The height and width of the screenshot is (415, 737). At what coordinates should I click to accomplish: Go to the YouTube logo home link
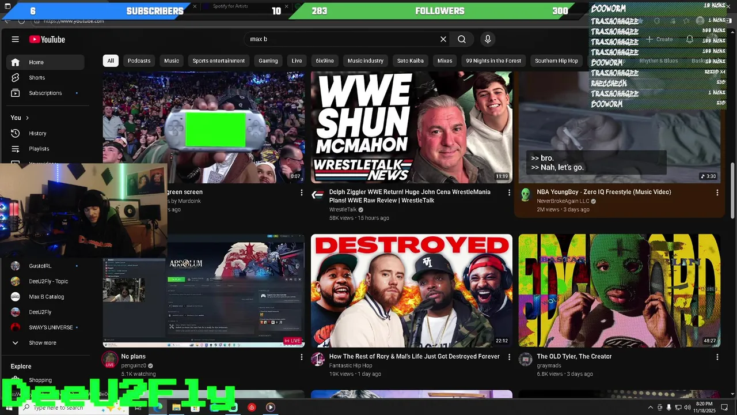(47, 39)
